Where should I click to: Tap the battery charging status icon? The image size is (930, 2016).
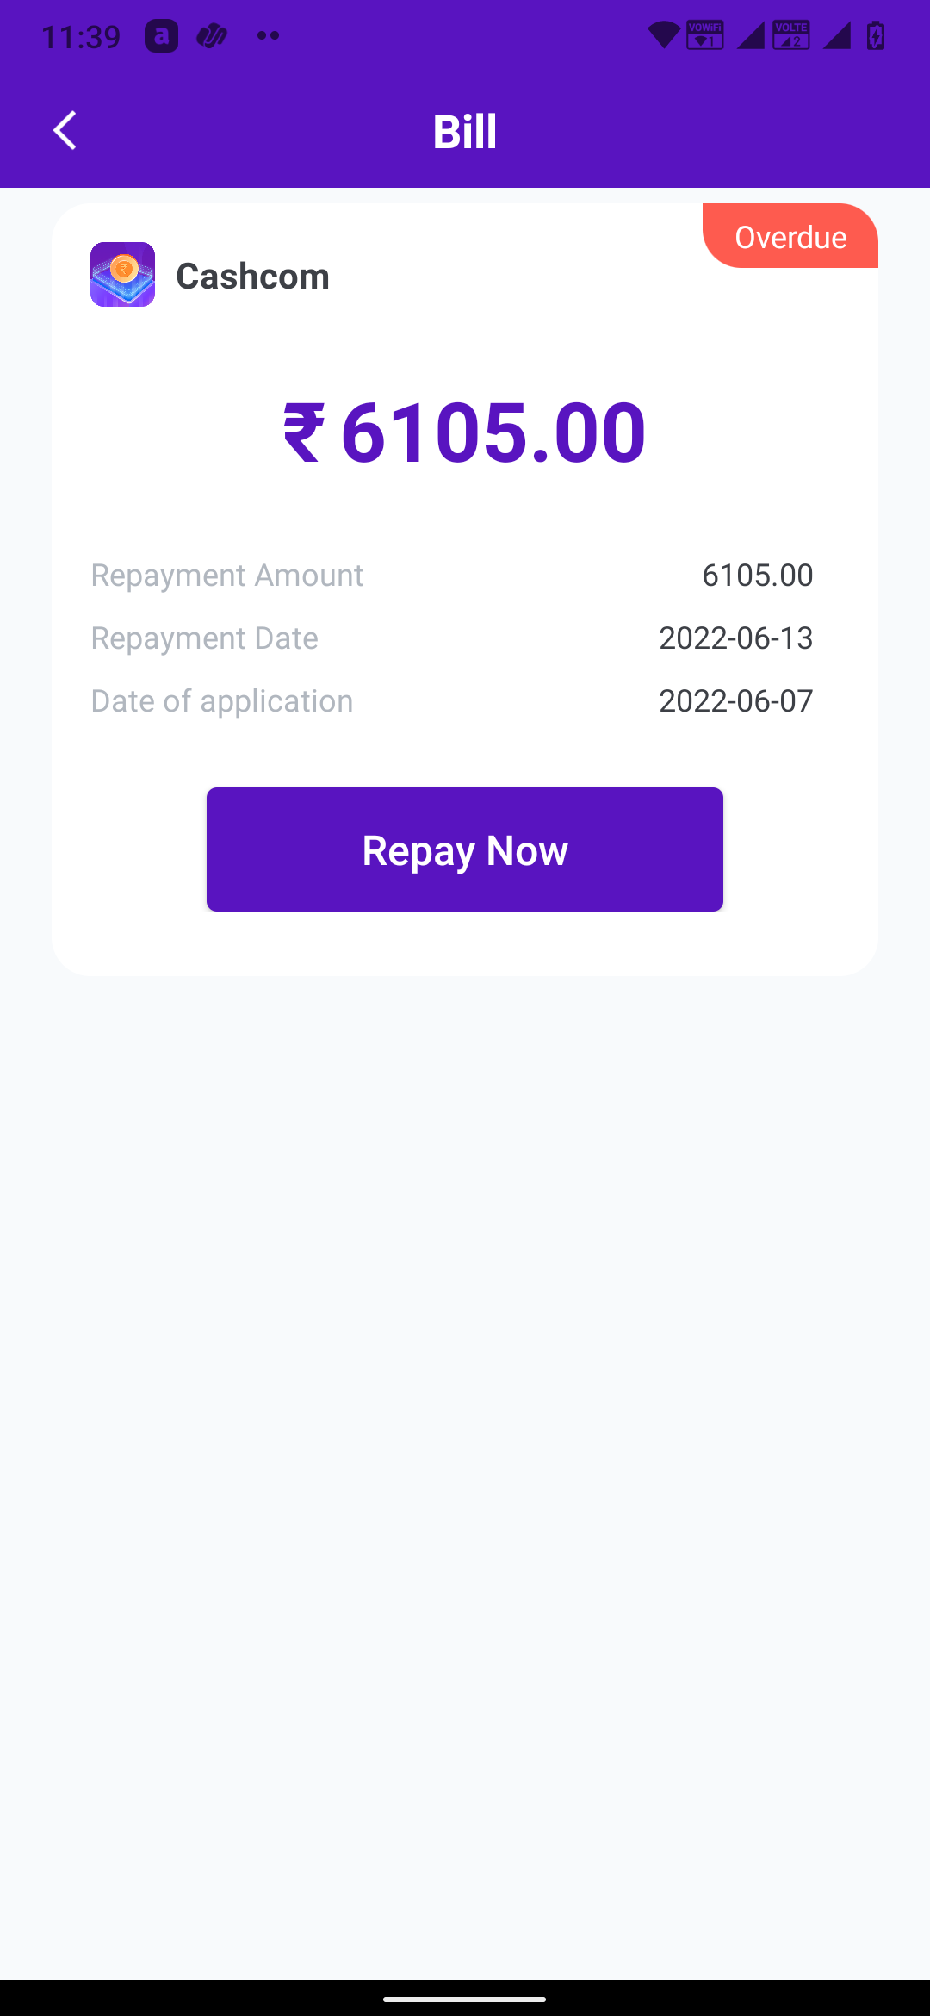[x=876, y=35]
